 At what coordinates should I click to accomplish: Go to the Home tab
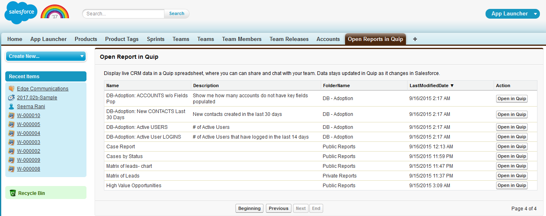pos(15,39)
